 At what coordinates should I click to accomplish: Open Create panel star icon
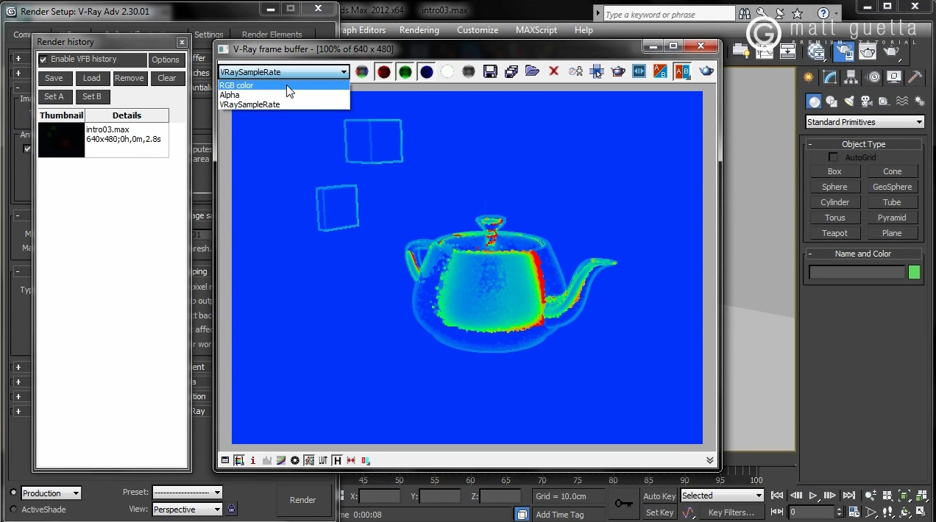(809, 77)
